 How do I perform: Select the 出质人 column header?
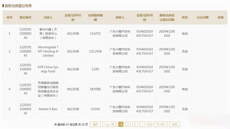coord(48,17)
